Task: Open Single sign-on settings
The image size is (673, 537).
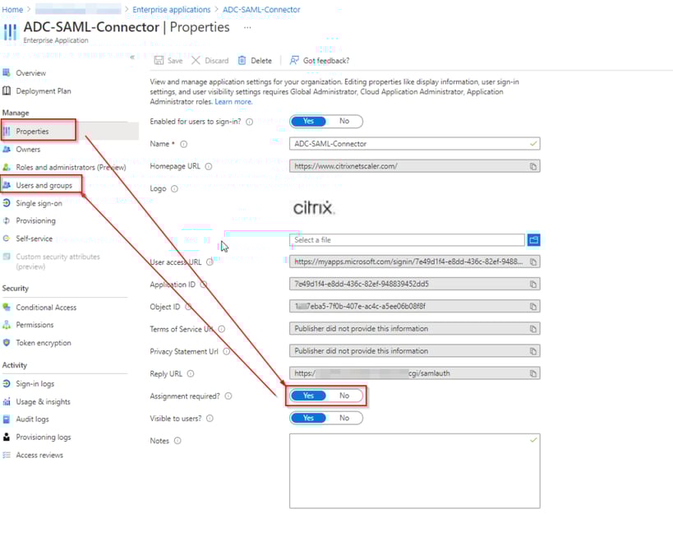Action: point(39,204)
